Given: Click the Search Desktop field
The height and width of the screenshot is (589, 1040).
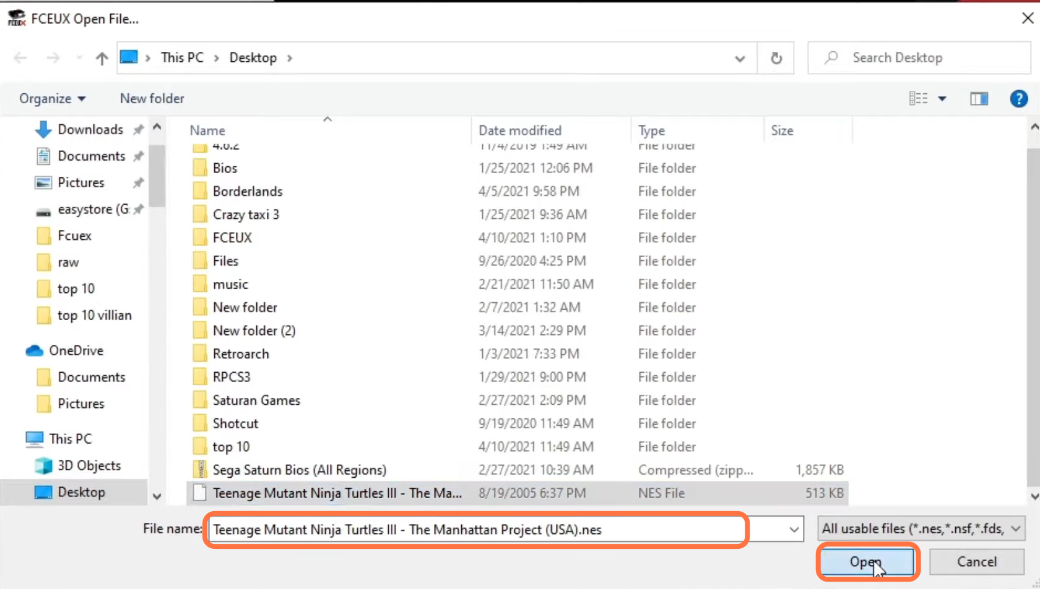Looking at the screenshot, I should click(x=919, y=57).
